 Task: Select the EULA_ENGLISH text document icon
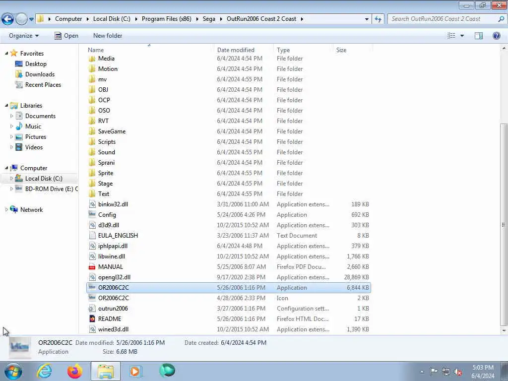tap(92, 236)
